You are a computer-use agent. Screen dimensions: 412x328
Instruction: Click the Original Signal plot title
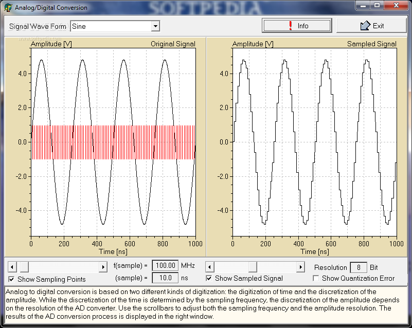173,44
